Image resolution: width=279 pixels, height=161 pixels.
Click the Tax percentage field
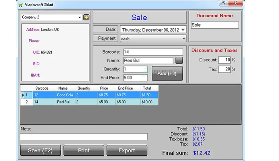[x=224, y=69]
